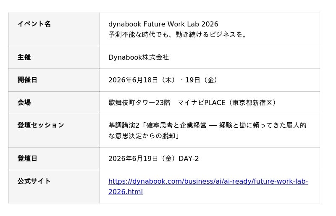
Task: Select the dynabook Future Work Lab 2026 title text
Action: 163,24
